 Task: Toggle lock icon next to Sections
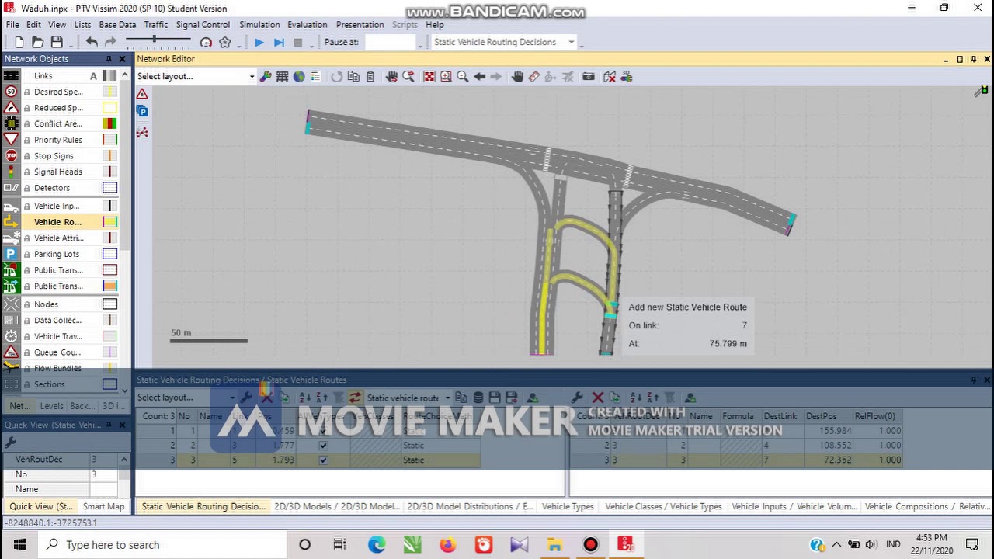(x=27, y=384)
